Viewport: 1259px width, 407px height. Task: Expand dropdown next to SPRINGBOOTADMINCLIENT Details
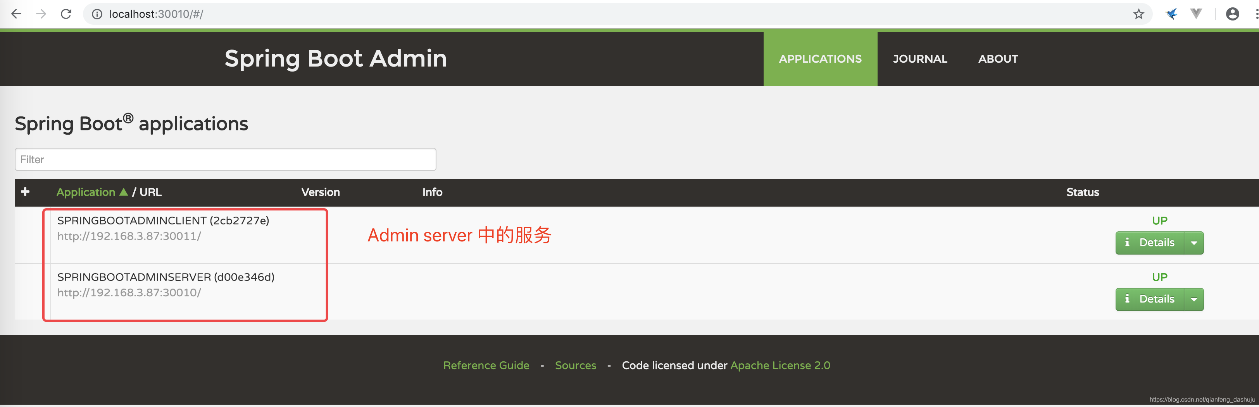pos(1194,243)
